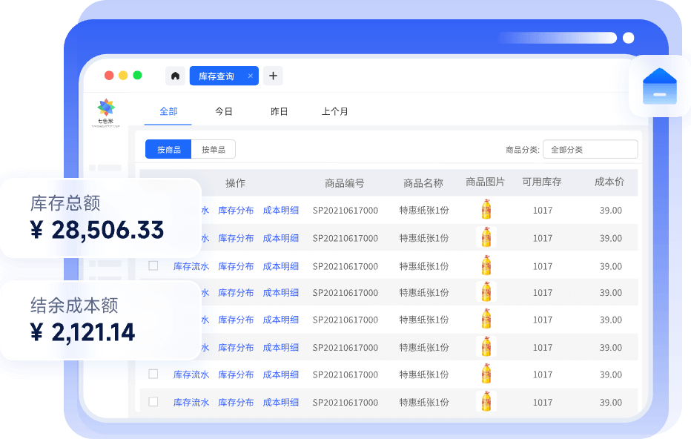
Task: Tick the checkbox in the seventh table row
Action: [153, 374]
